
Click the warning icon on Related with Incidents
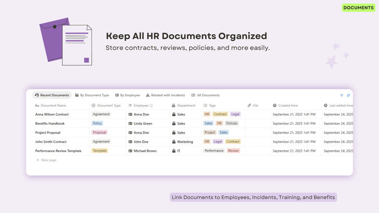(148, 95)
